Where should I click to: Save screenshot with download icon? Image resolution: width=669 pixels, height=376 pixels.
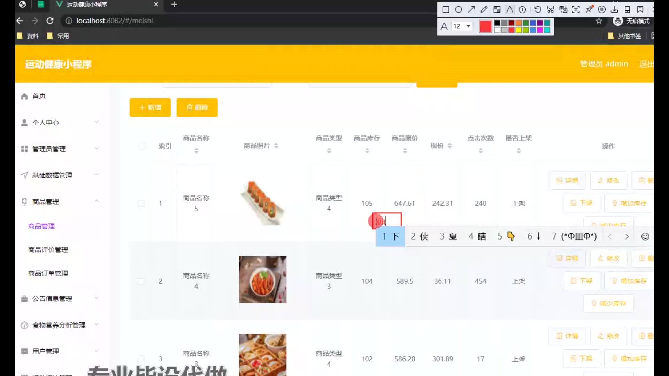615,9
